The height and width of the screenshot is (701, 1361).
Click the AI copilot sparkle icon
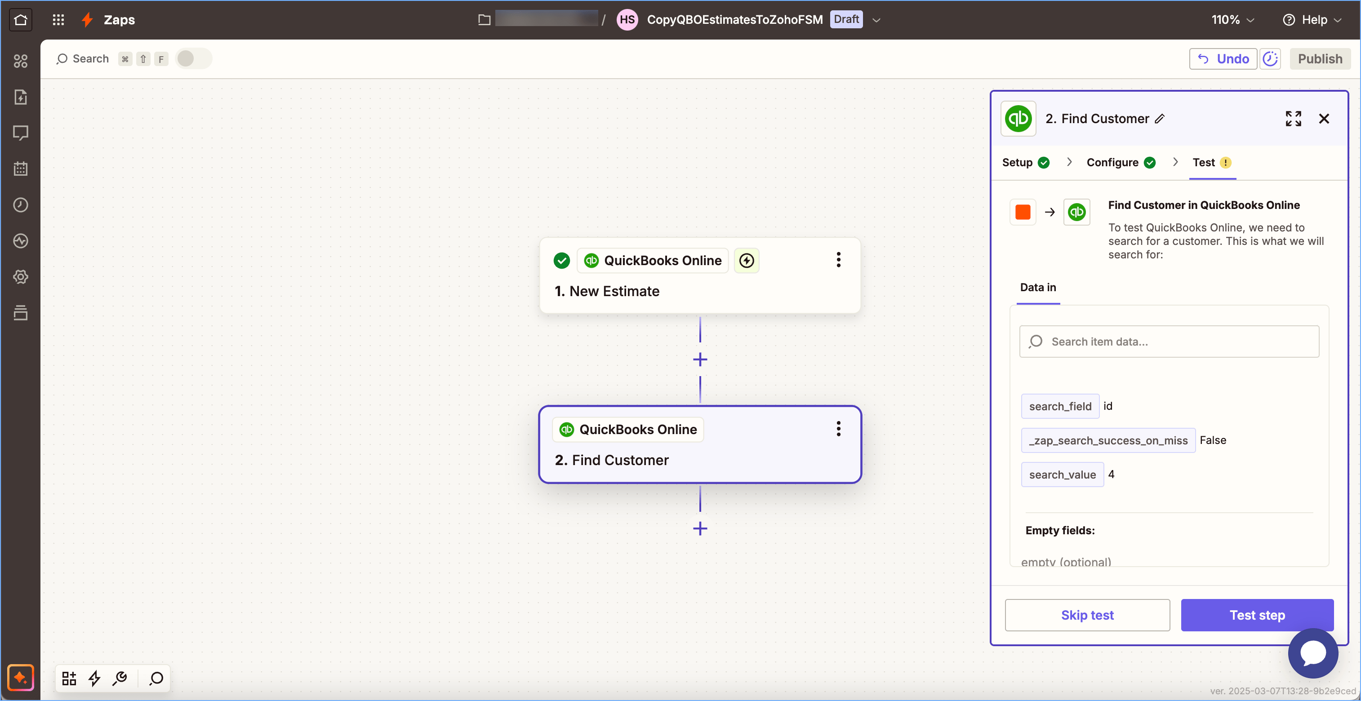pyautogui.click(x=21, y=677)
